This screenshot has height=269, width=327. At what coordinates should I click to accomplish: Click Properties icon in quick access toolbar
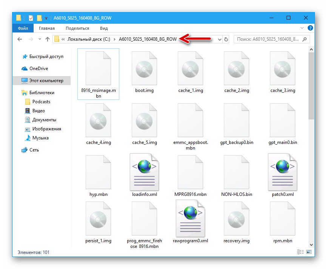click(x=31, y=18)
